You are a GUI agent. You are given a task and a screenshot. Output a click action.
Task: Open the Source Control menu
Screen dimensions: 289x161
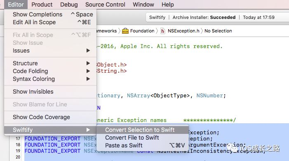pos(105,5)
